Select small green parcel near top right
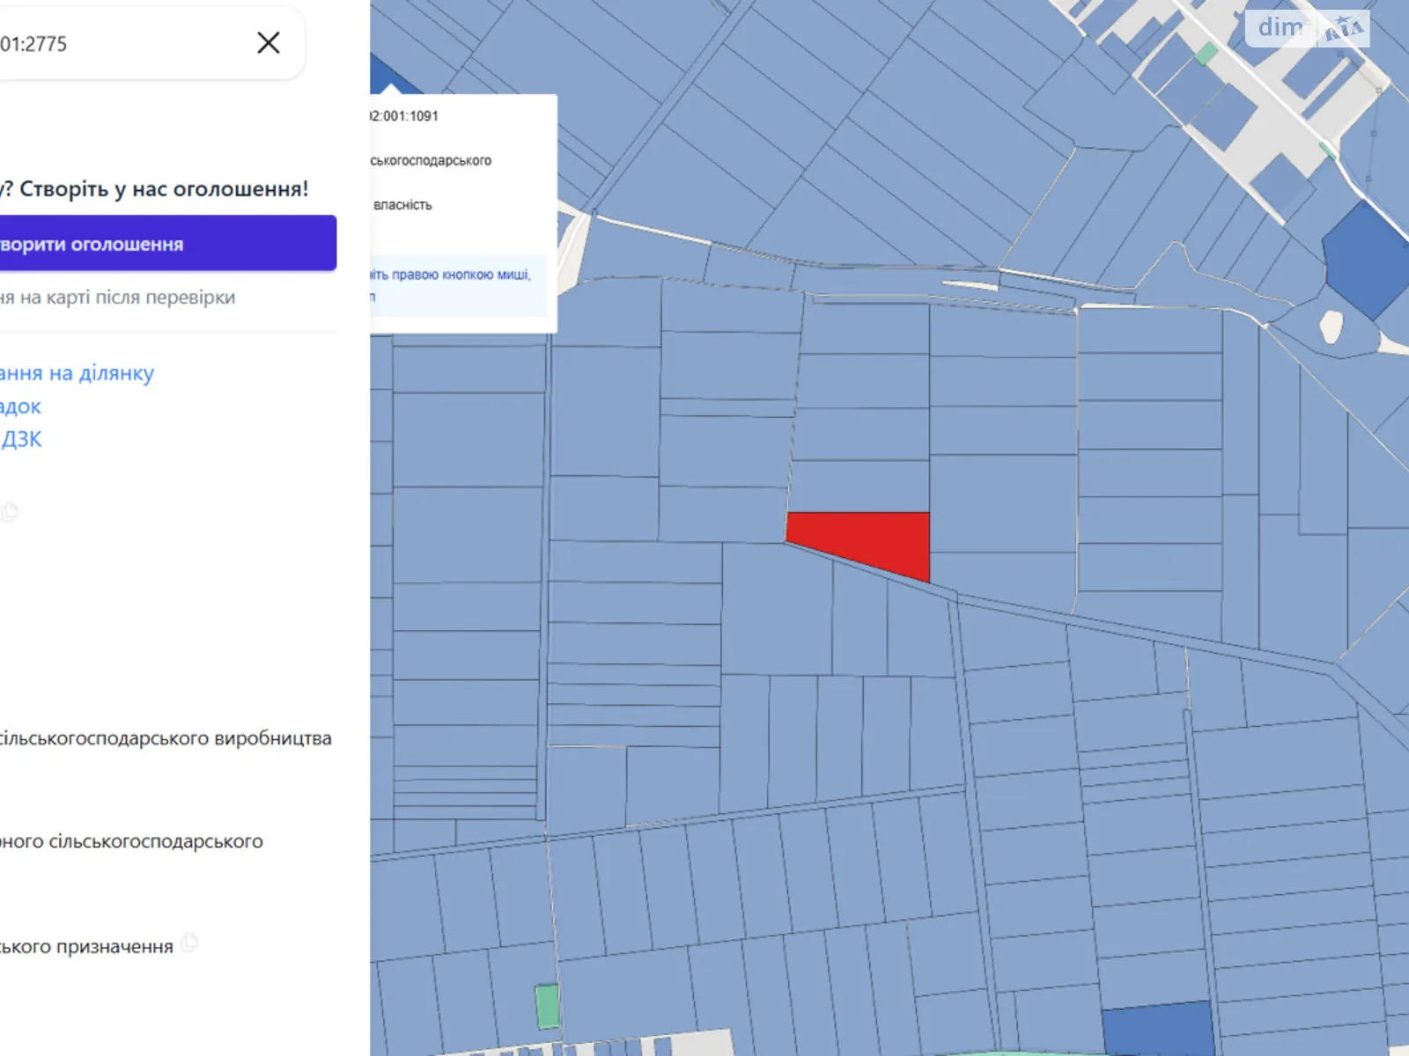Screen dimensions: 1409x1056 (x=1206, y=54)
